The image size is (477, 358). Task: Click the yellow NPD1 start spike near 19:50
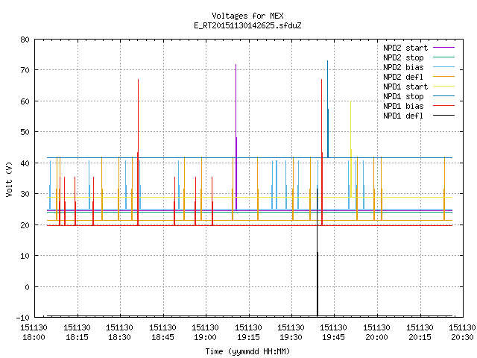[351, 149]
